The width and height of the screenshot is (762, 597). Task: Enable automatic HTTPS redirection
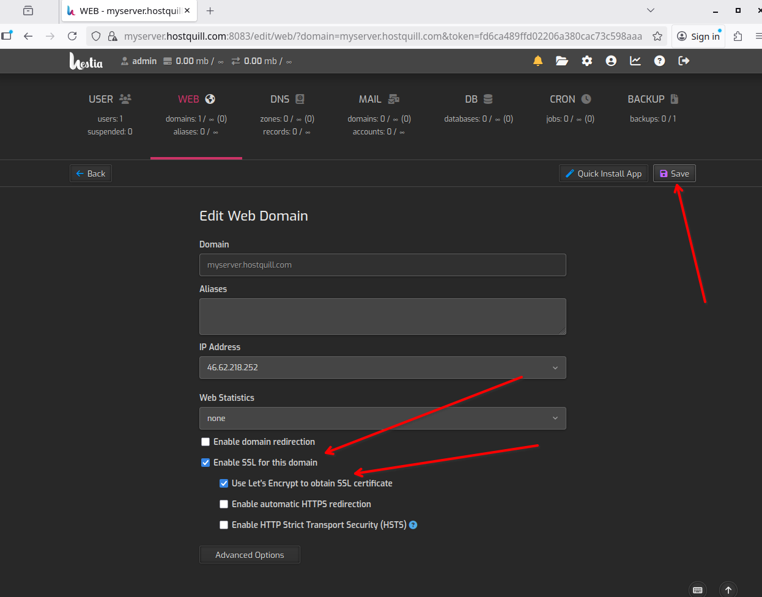click(x=224, y=504)
